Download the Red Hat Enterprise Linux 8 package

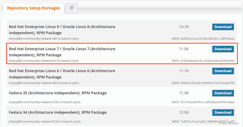(223, 27)
